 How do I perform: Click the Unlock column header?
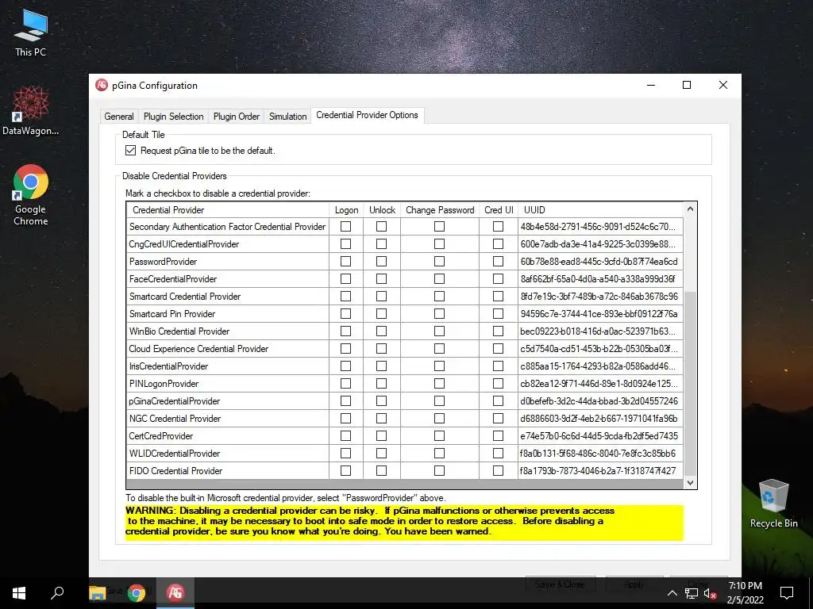[382, 209]
